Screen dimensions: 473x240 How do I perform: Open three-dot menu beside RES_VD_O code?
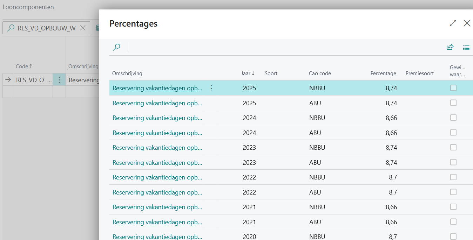[59, 80]
